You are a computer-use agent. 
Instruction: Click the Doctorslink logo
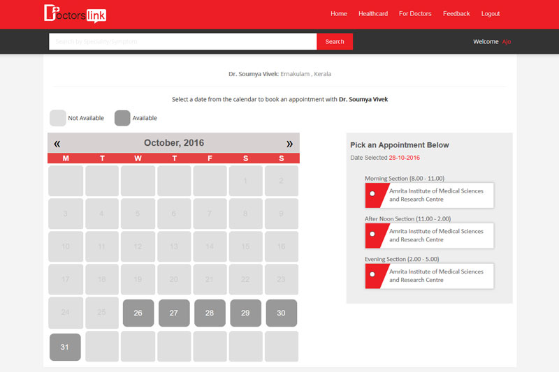pos(75,13)
